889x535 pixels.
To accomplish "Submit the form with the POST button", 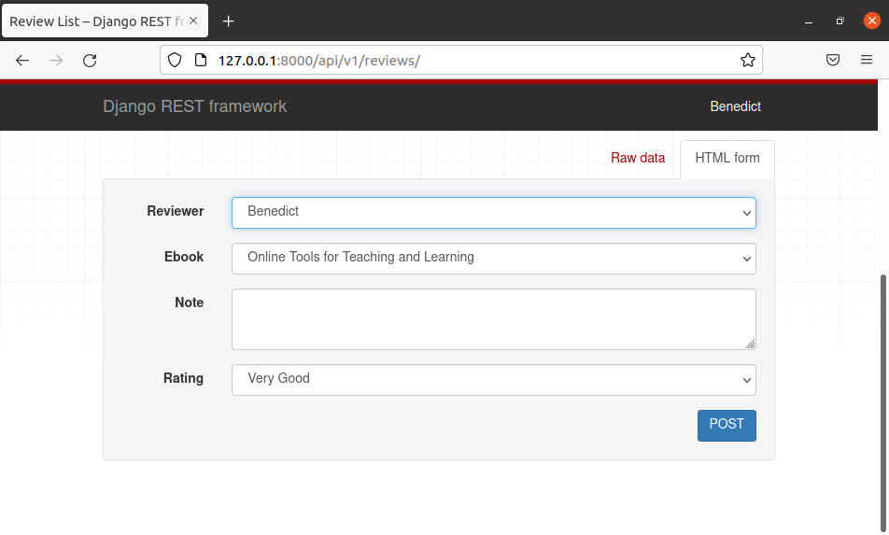I will point(727,426).
